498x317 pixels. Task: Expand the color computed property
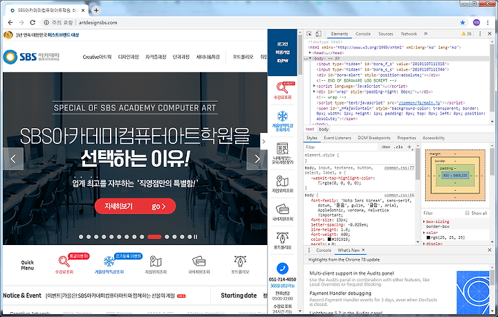[424, 233]
